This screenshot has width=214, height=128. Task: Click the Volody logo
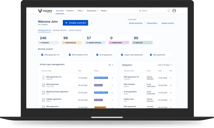point(45,11)
